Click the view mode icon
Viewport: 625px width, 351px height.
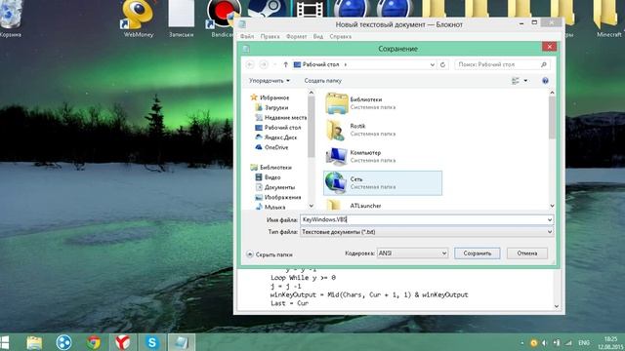pos(516,81)
